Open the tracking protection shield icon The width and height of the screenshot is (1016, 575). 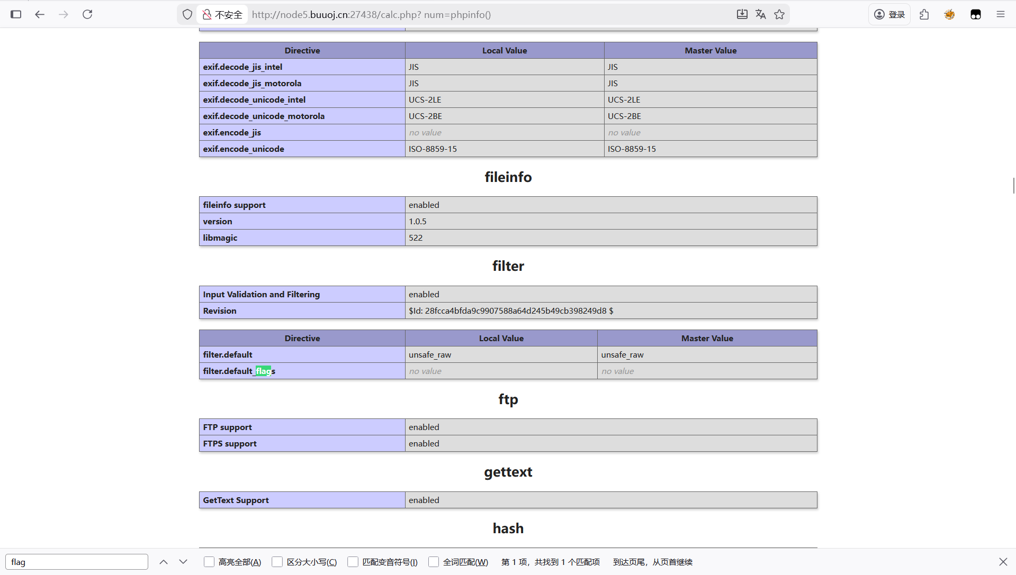187,14
